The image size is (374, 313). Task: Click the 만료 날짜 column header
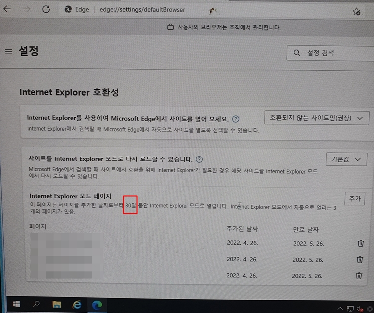(x=306, y=230)
